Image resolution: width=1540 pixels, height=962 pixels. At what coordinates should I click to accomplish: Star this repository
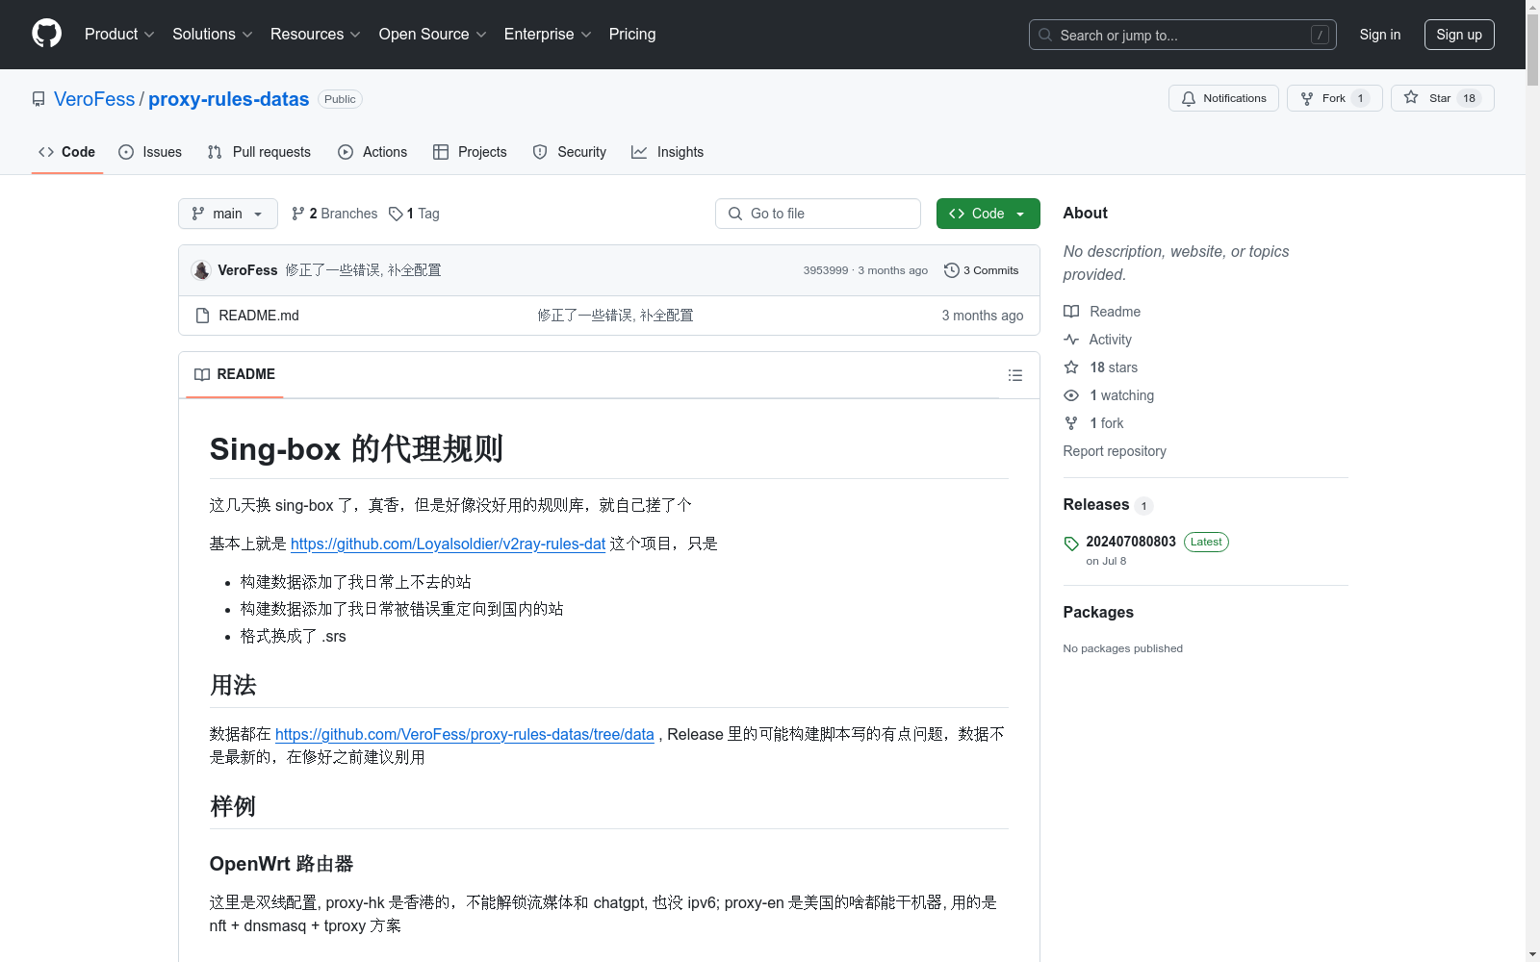(1442, 98)
